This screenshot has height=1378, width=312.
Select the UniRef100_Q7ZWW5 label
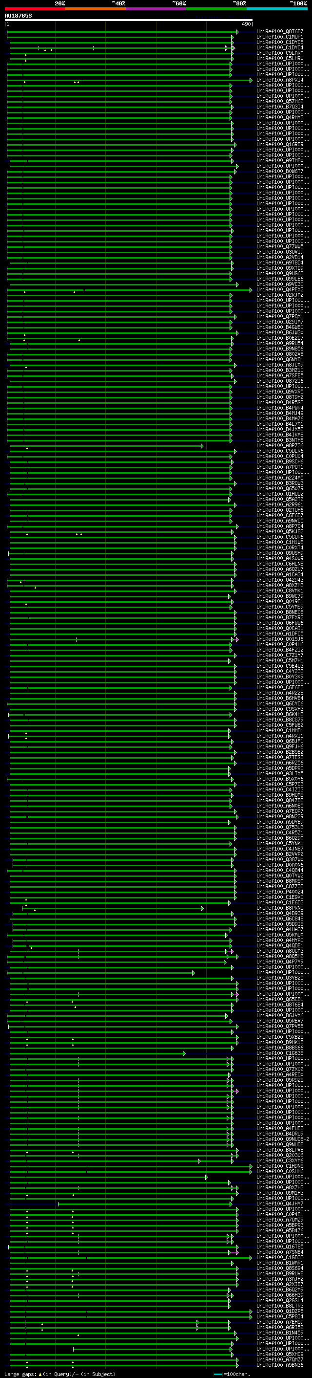point(280,246)
